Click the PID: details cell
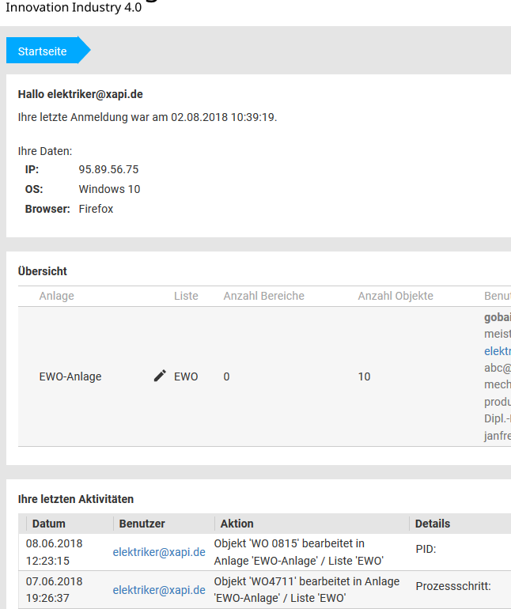The width and height of the screenshot is (511, 609). pos(426,549)
